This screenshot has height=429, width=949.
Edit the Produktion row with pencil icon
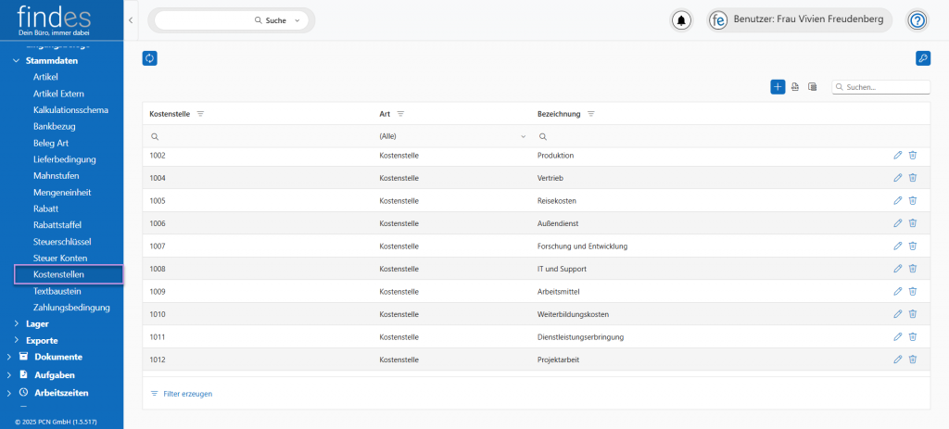pyautogui.click(x=897, y=156)
